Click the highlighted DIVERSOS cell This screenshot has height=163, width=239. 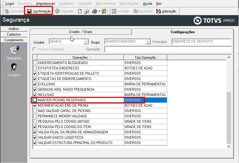[145, 100]
